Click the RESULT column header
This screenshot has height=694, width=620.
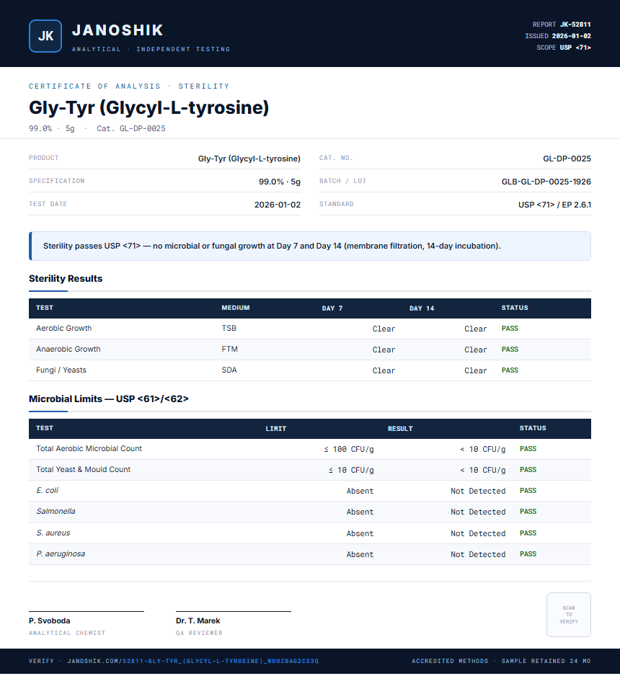click(x=400, y=429)
